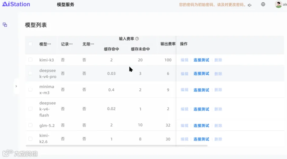The image size is (287, 159).
Task: Delete the deepseek-v4-pro model
Action: (x=218, y=73)
